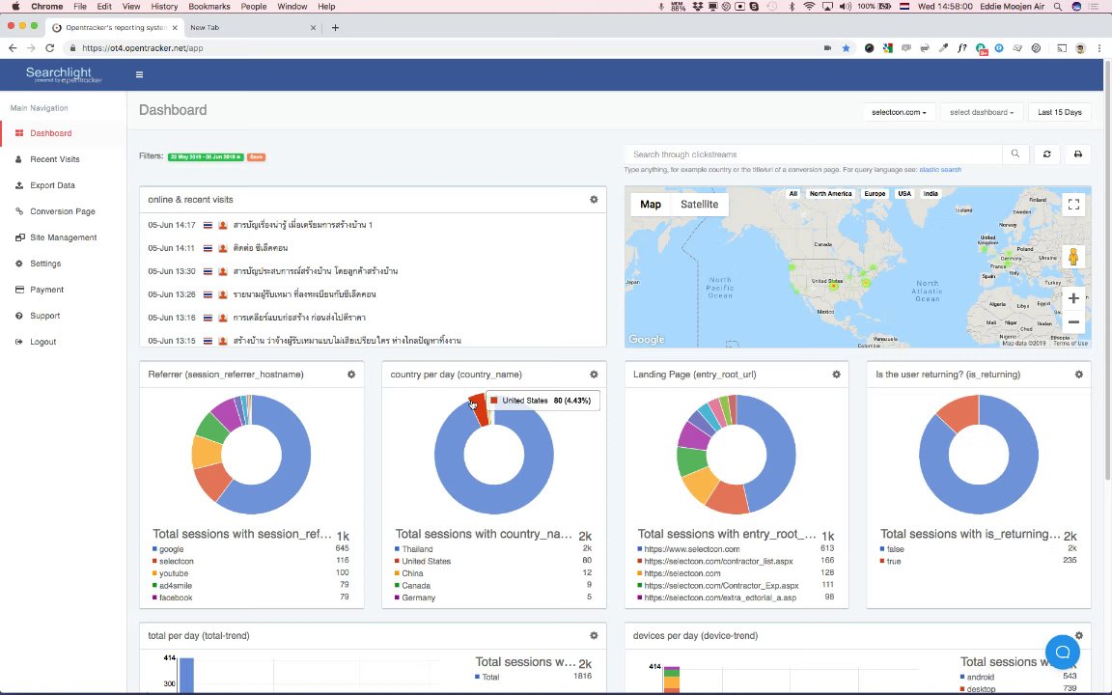Toggle fullscreen map view icon

(x=1073, y=205)
